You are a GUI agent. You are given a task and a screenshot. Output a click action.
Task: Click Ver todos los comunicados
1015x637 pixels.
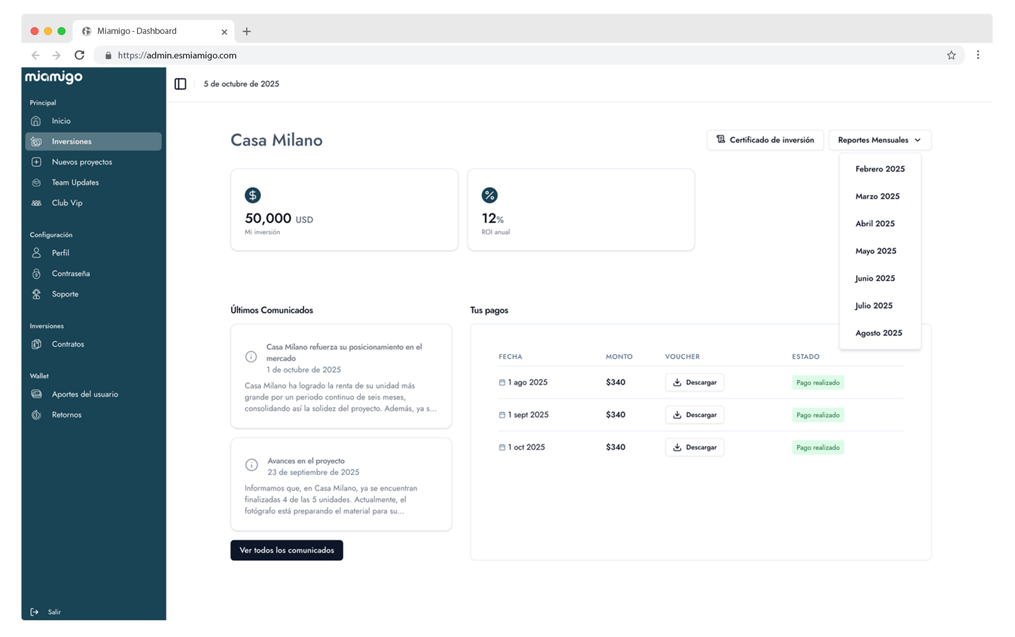(x=286, y=550)
